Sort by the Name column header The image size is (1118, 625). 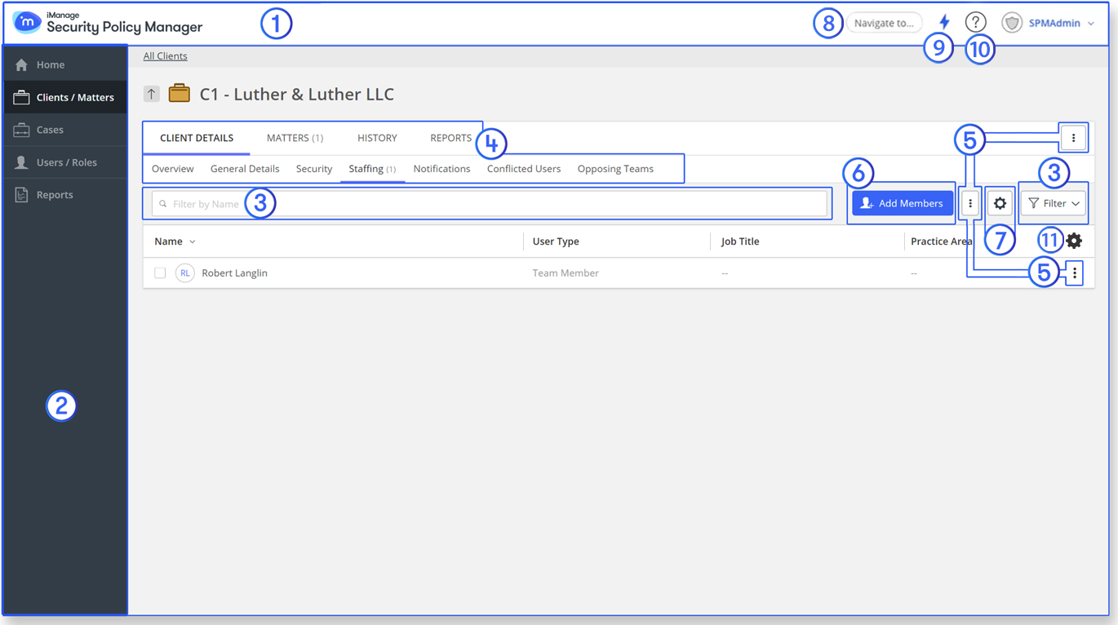coord(169,242)
